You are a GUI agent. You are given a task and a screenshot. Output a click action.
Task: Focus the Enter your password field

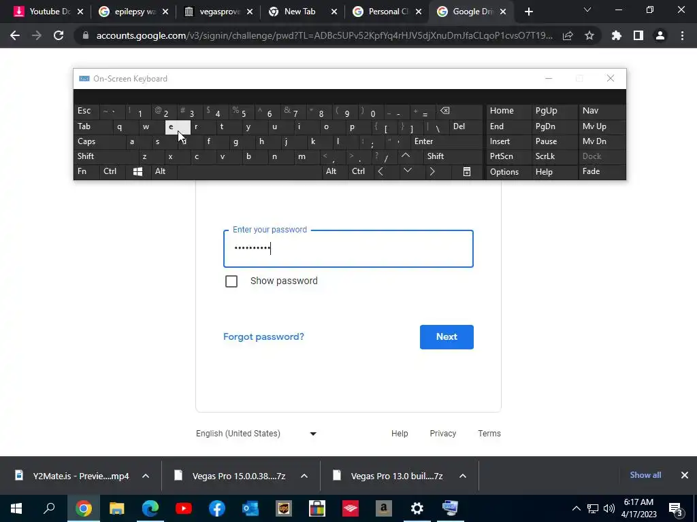coord(348,249)
